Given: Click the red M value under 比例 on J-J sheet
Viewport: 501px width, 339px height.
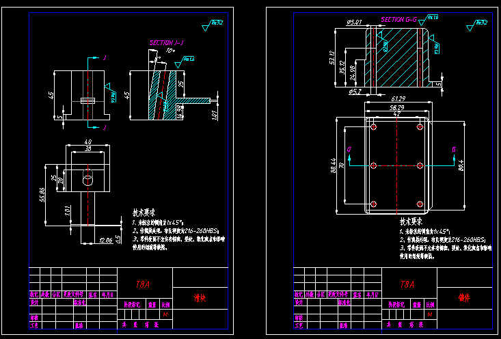Looking at the screenshot, I should point(165,314).
